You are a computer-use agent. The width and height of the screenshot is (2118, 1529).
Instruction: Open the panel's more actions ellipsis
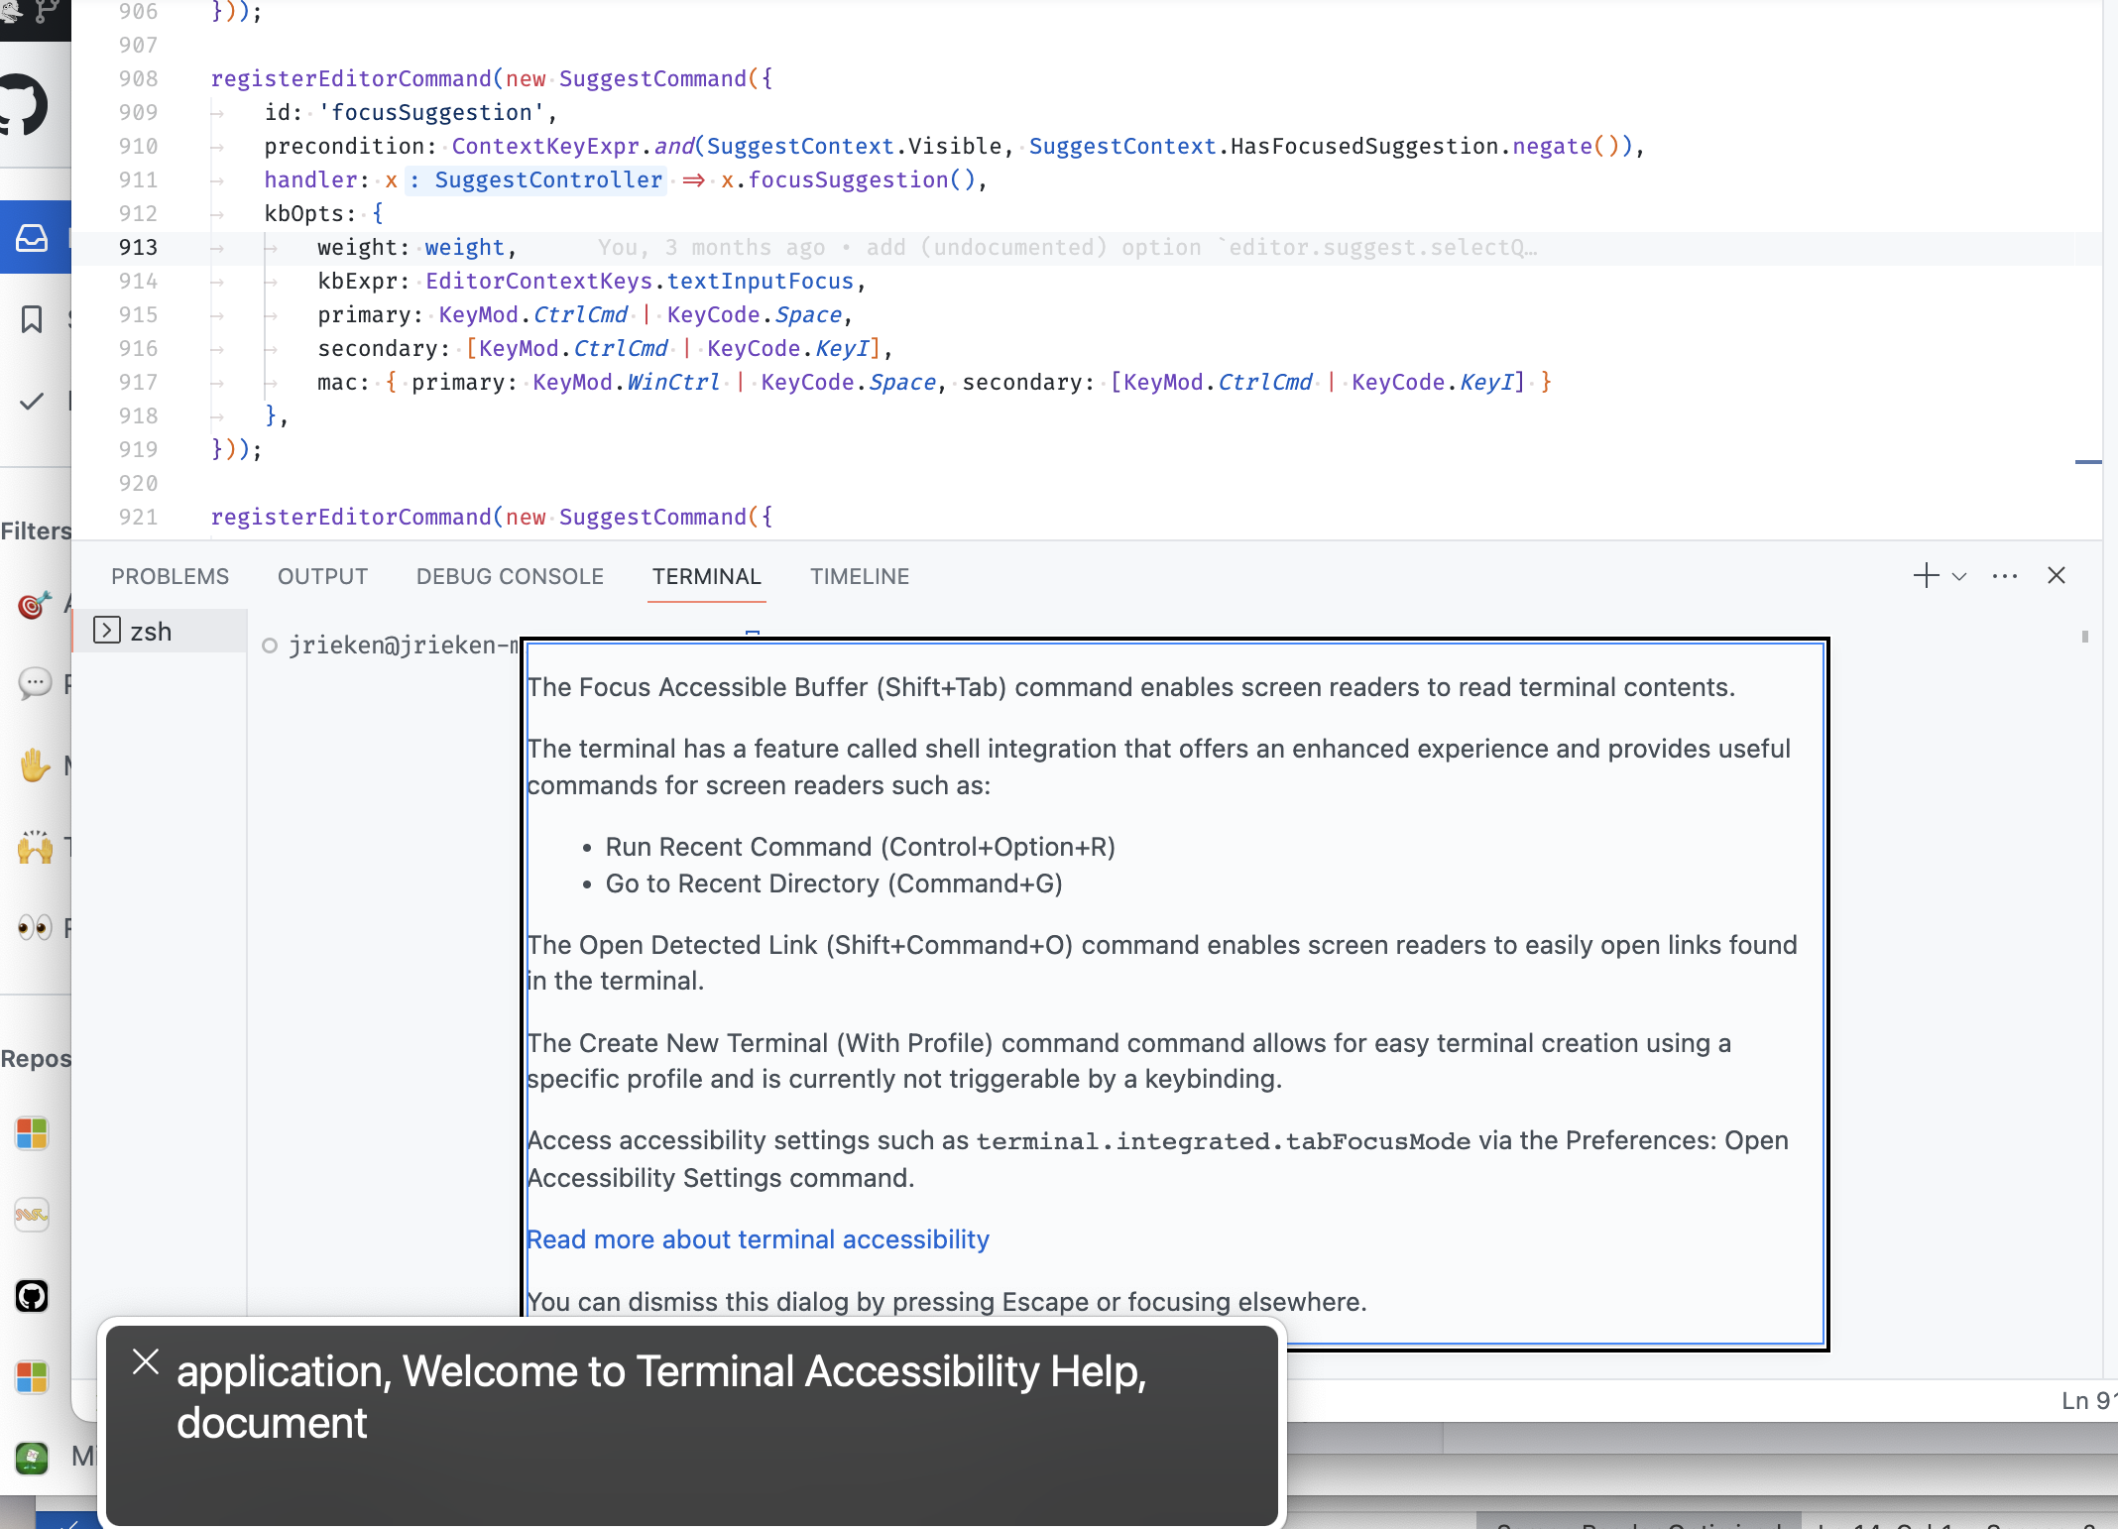point(2005,576)
